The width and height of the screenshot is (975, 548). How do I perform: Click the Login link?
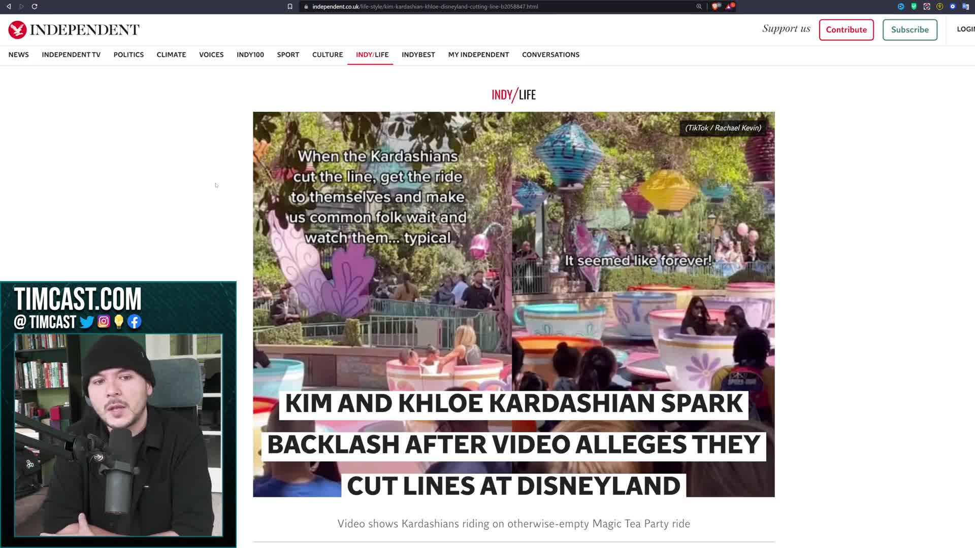(x=965, y=29)
